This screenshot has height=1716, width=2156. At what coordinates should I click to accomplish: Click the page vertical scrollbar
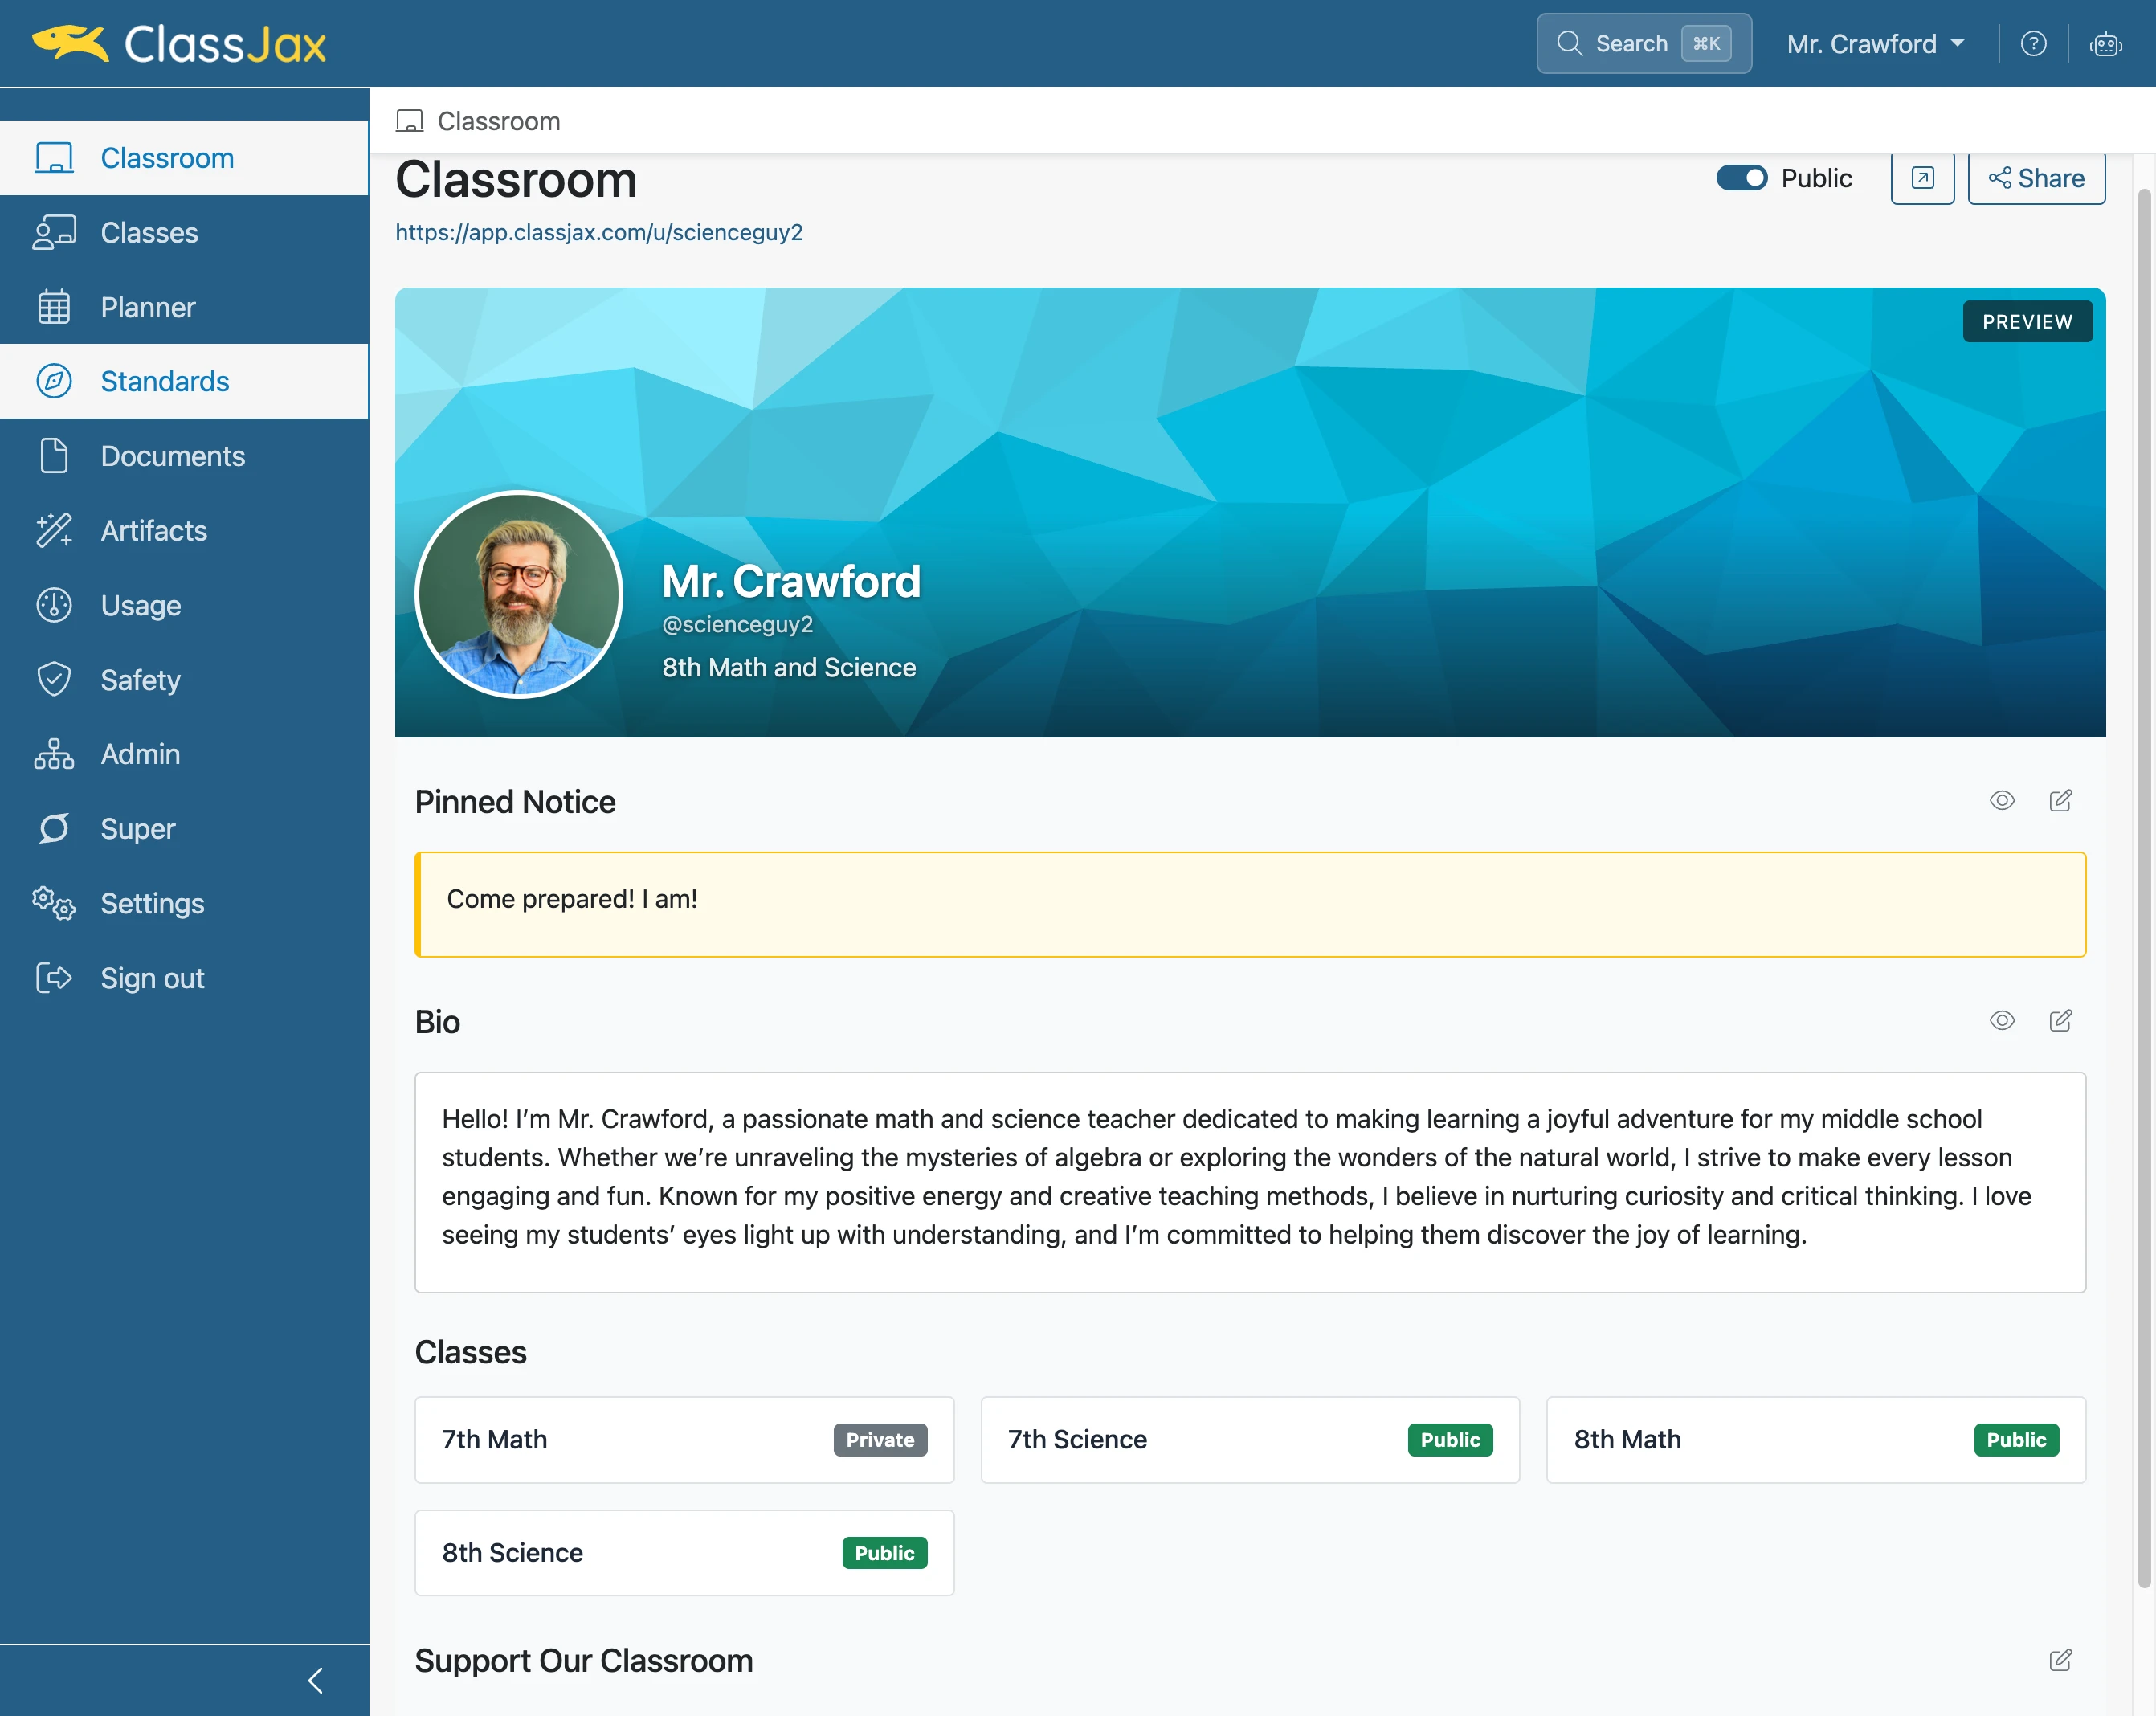tap(2144, 887)
